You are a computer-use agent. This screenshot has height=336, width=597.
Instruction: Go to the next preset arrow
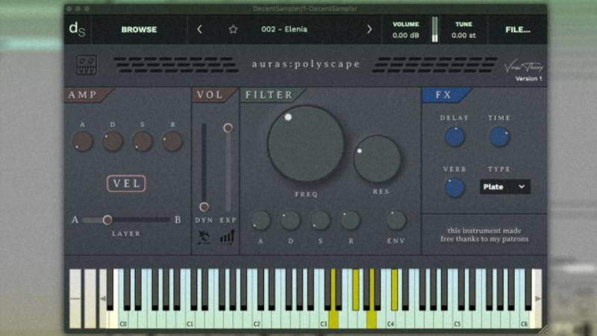pos(369,29)
